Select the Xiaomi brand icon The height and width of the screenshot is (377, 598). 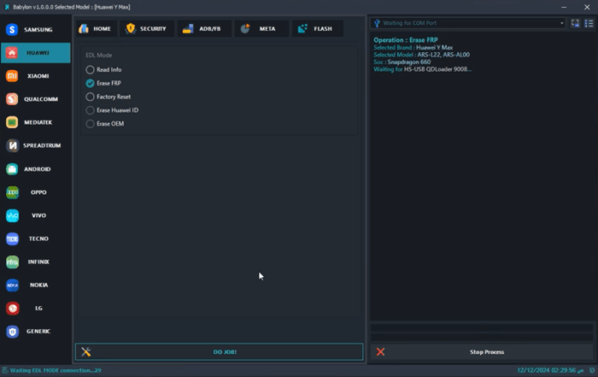tap(13, 76)
